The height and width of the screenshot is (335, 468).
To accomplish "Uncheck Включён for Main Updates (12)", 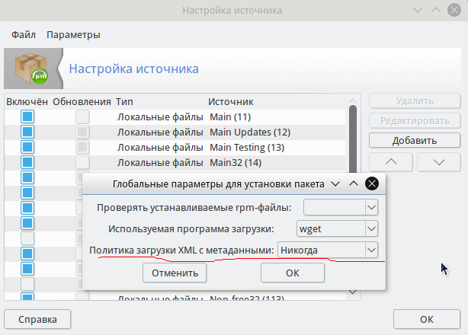I will tap(27, 132).
